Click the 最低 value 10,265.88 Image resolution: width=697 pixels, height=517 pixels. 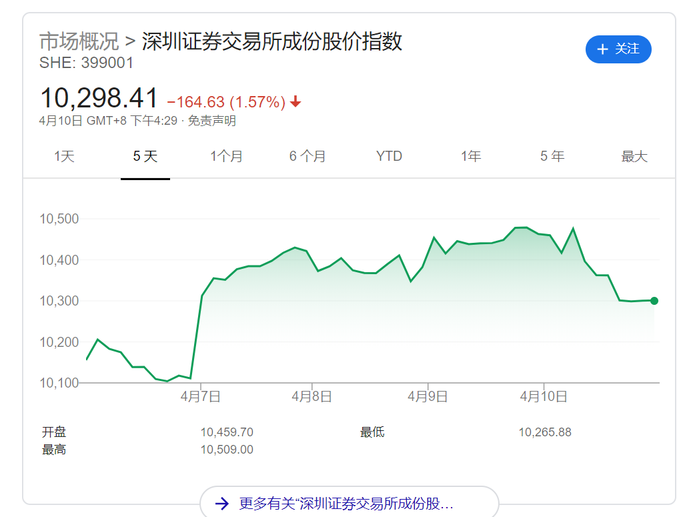coord(545,432)
